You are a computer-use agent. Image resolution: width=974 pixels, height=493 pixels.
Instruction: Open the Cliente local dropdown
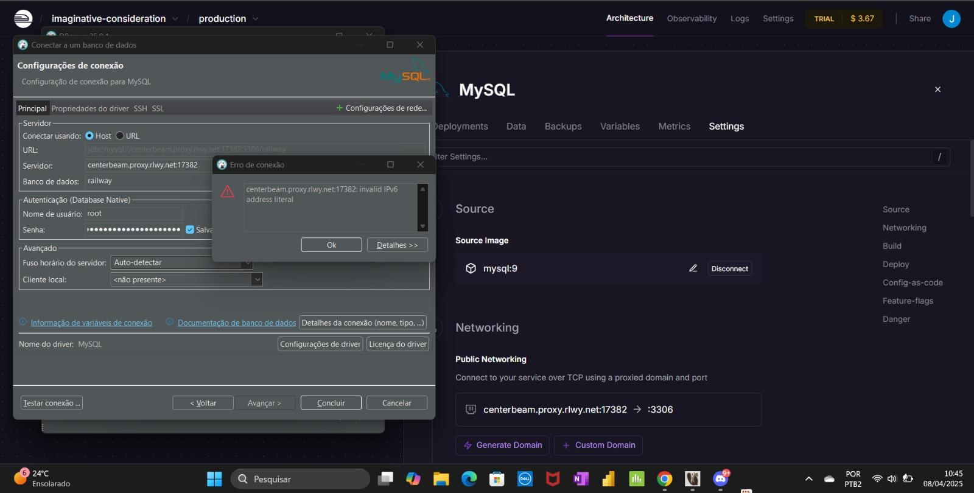[257, 279]
